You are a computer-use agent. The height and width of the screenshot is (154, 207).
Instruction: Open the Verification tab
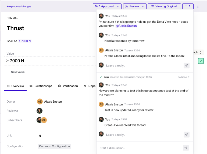(68, 86)
